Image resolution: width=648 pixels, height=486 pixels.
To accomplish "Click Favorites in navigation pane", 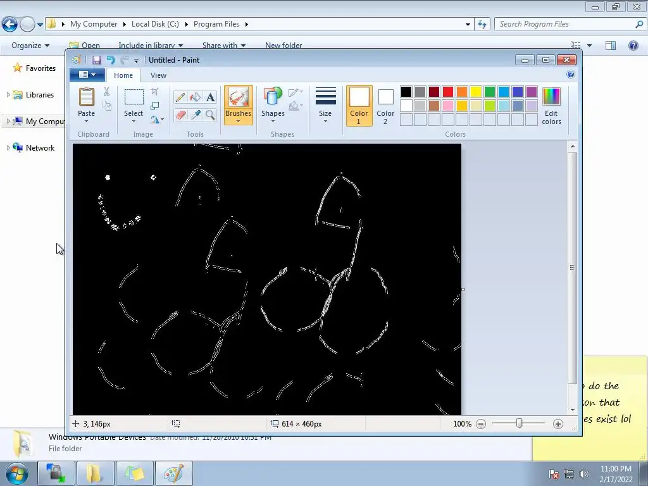I will (40, 68).
